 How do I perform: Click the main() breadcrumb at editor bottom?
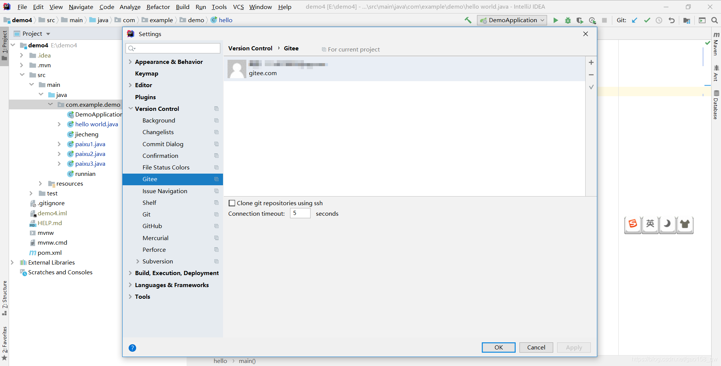[x=247, y=361]
